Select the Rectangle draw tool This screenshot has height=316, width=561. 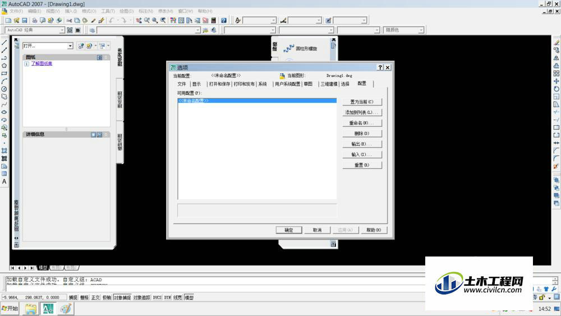coord(4,74)
